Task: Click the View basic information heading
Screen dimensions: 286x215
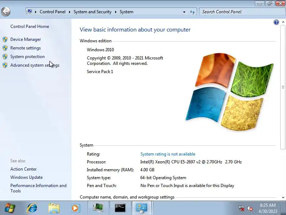Action: coord(135,30)
